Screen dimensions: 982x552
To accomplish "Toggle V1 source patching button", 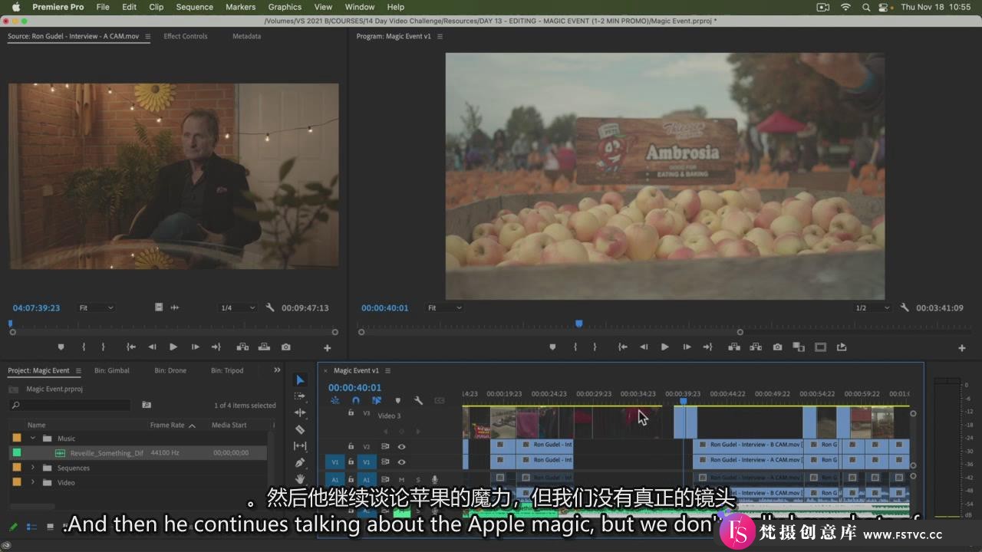I will tap(334, 462).
